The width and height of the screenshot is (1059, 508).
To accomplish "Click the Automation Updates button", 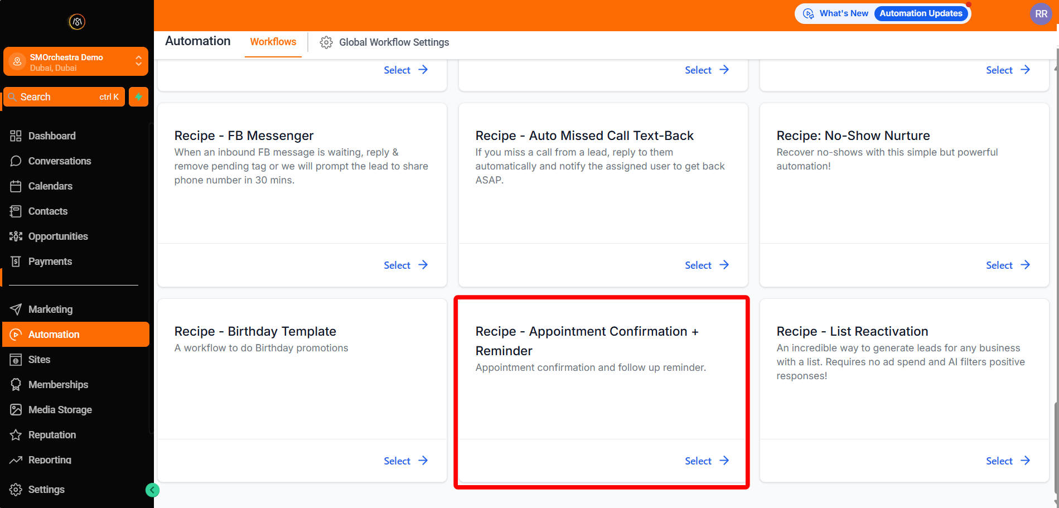I will coord(921,13).
